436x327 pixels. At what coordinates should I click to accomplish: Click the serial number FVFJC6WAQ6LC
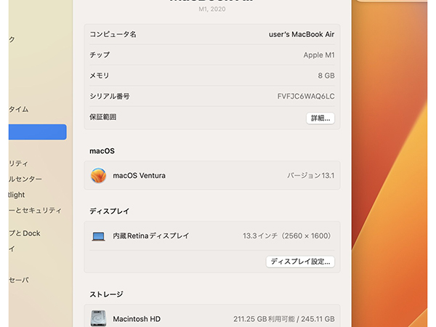coord(305,97)
